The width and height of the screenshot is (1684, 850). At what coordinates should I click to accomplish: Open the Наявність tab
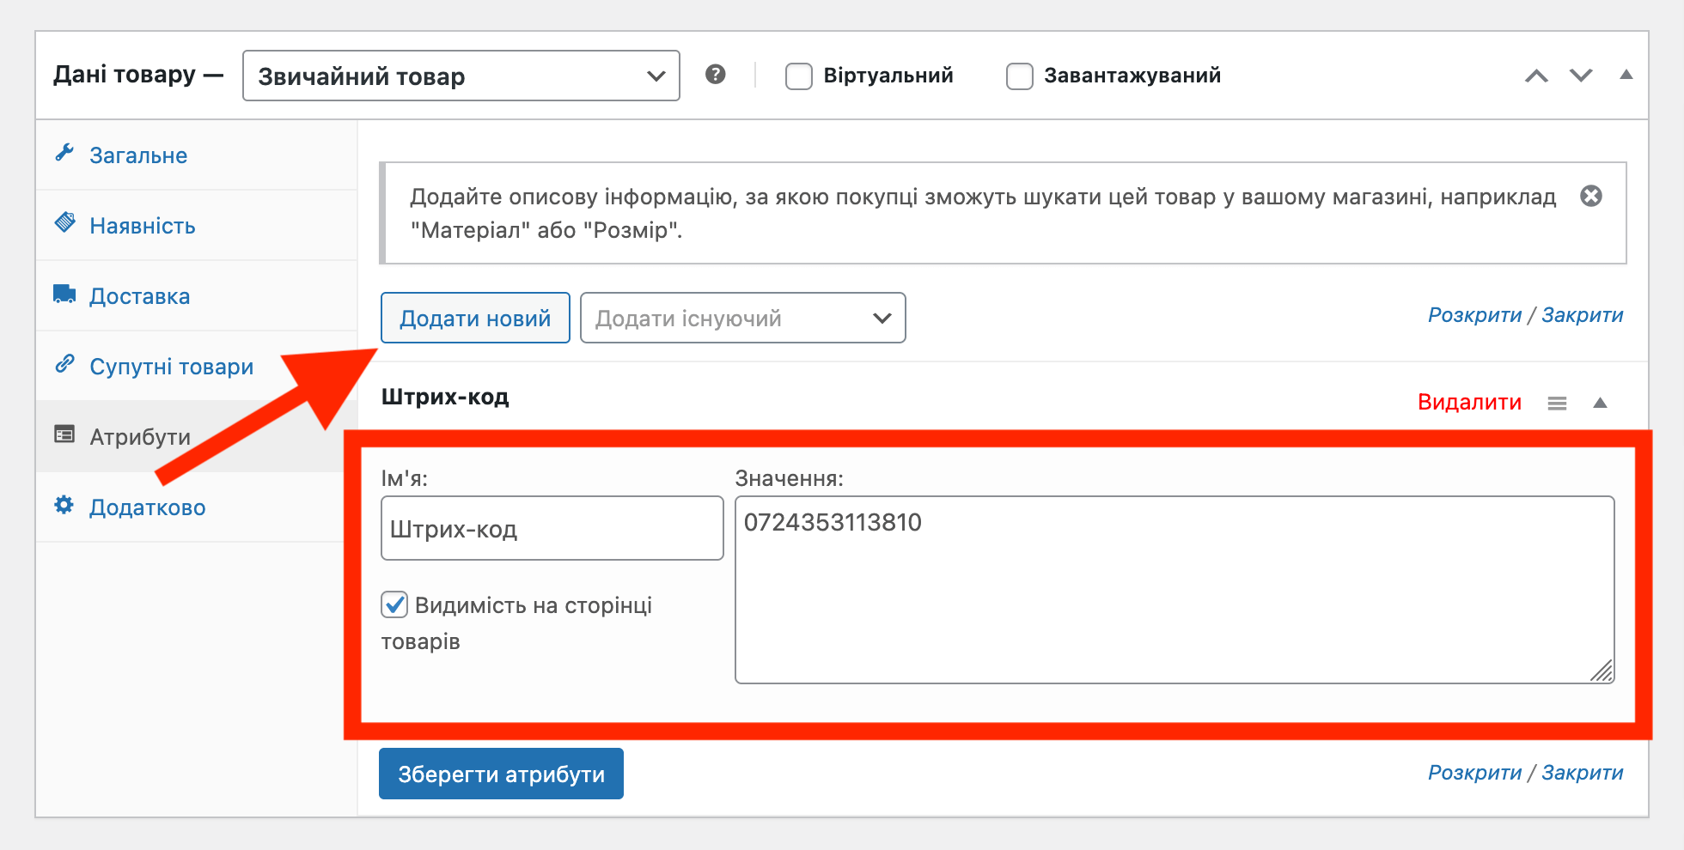pyautogui.click(x=196, y=226)
